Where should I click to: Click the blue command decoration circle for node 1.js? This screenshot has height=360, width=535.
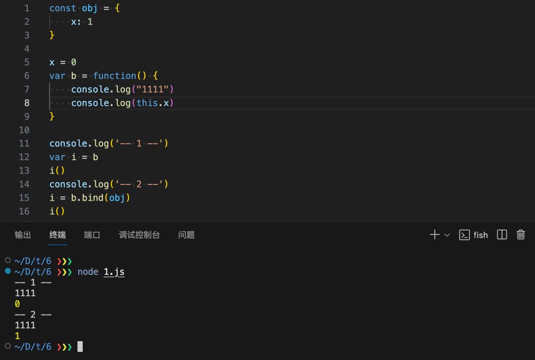pos(7,271)
